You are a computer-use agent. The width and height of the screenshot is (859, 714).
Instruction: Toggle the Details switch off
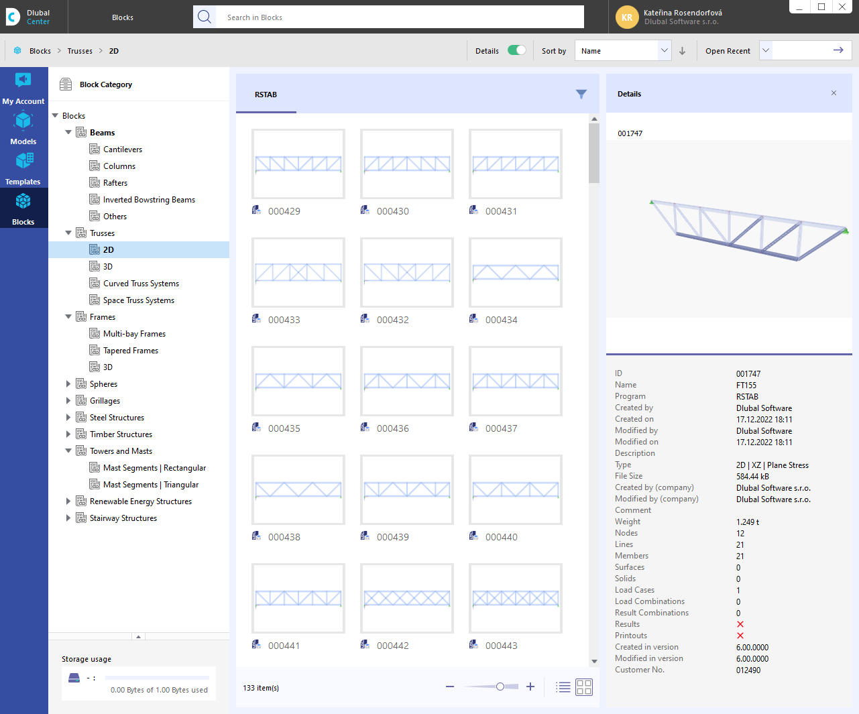click(516, 50)
